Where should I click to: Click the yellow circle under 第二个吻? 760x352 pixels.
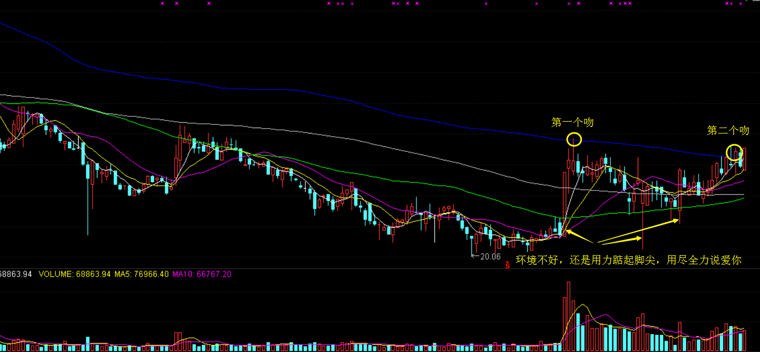[734, 153]
